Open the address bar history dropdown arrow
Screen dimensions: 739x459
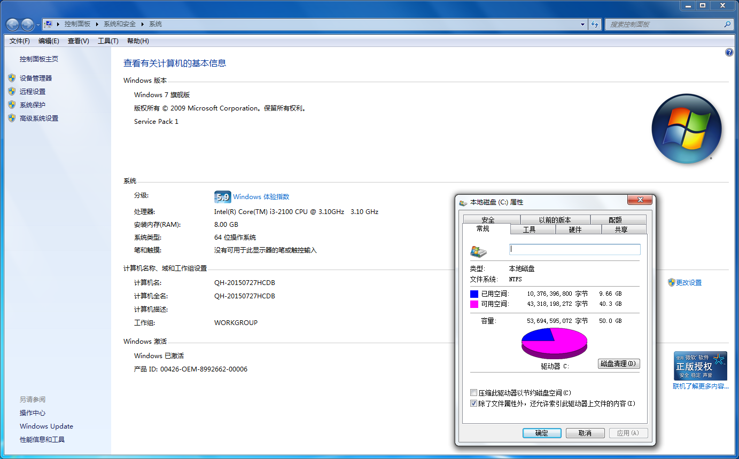pyautogui.click(x=583, y=24)
